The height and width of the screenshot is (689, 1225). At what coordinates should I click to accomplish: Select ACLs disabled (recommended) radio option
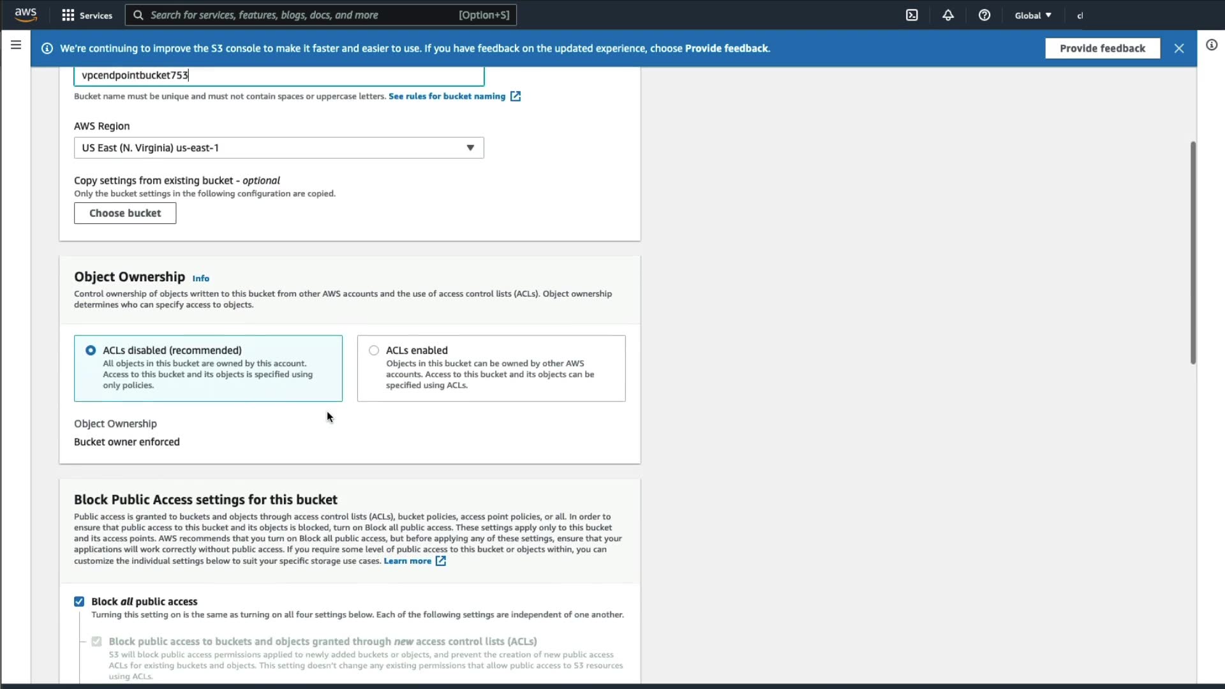tap(91, 350)
